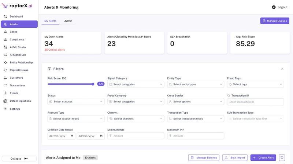Image resolution: width=293 pixels, height=164 pixels.
Task: Open calendar picker on first creation date
Action: tap(72, 136)
